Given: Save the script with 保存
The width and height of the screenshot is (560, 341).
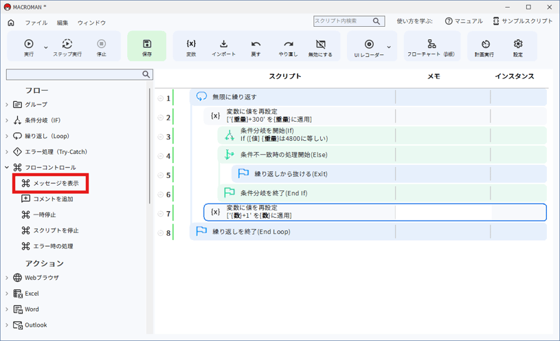Looking at the screenshot, I should pyautogui.click(x=147, y=46).
